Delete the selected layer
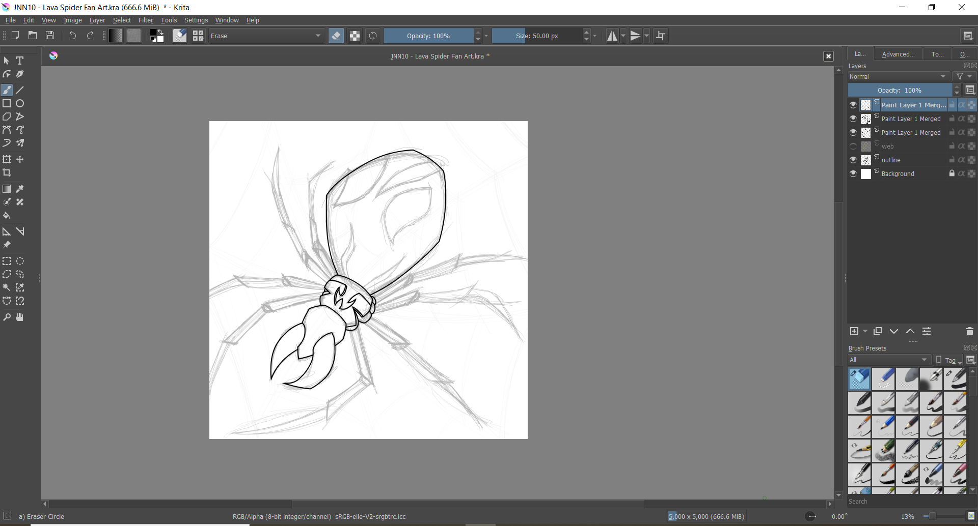 [969, 331]
